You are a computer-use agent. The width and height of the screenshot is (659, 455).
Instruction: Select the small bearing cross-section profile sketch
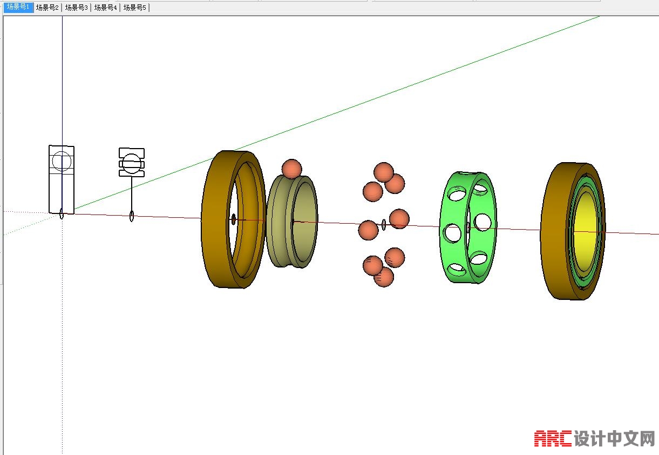pos(132,163)
